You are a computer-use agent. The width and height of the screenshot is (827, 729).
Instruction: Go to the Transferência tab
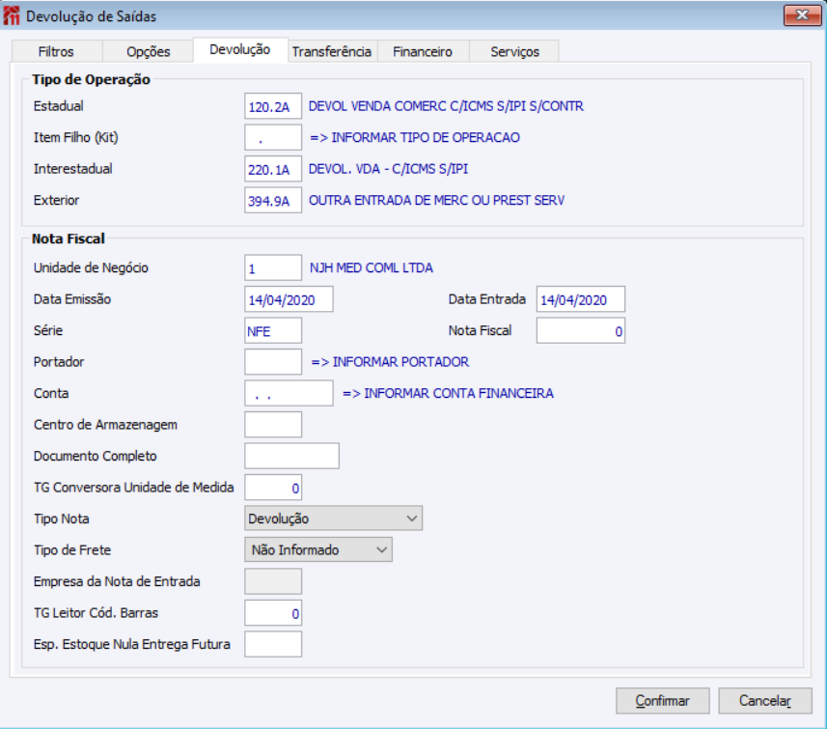(332, 52)
